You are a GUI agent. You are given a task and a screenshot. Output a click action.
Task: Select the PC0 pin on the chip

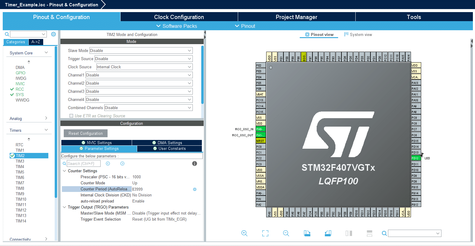pyautogui.click(x=261, y=147)
